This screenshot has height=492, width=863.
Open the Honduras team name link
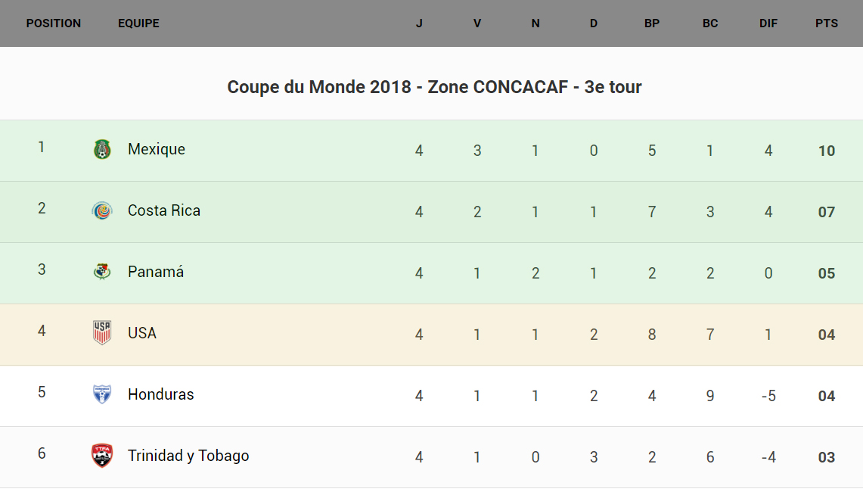tap(161, 394)
